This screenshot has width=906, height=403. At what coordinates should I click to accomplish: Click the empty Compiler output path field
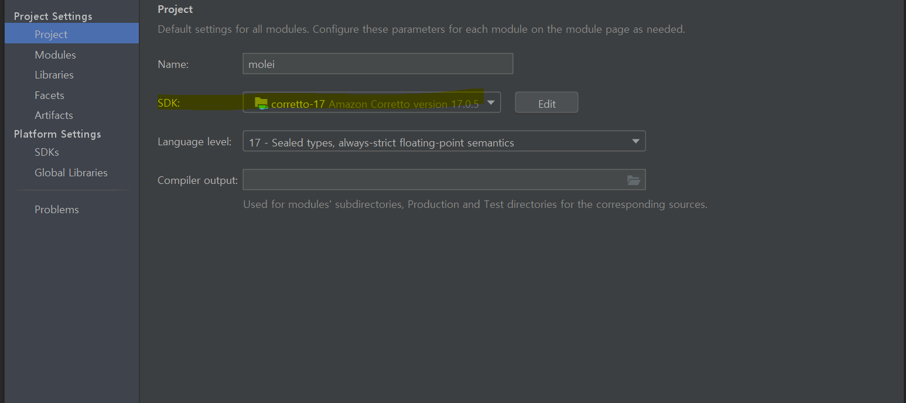pos(433,180)
